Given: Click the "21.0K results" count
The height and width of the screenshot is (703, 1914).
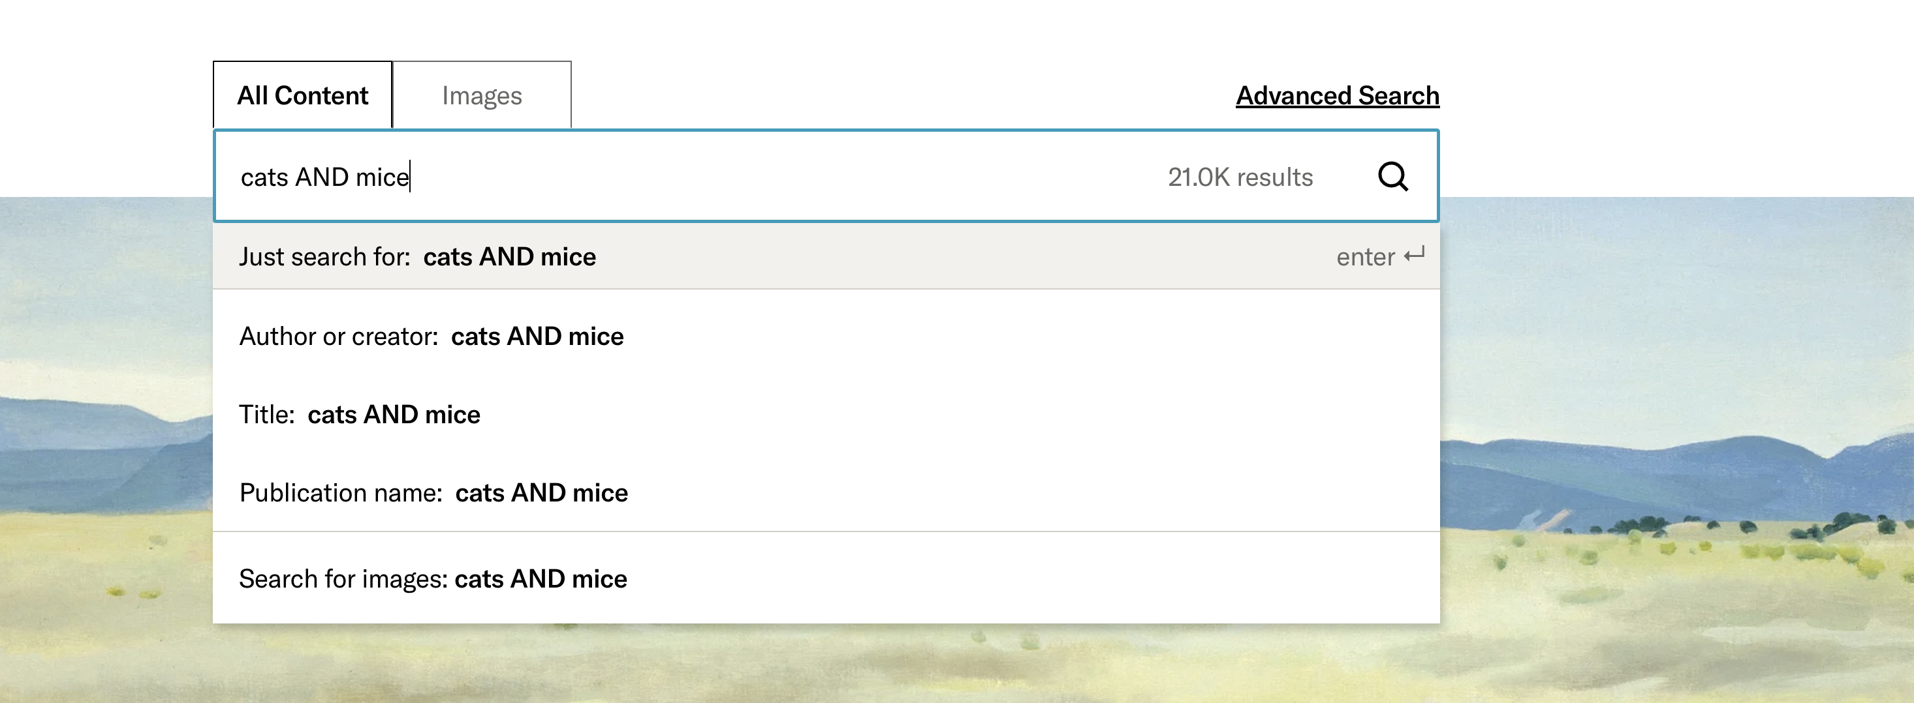Looking at the screenshot, I should [x=1240, y=177].
